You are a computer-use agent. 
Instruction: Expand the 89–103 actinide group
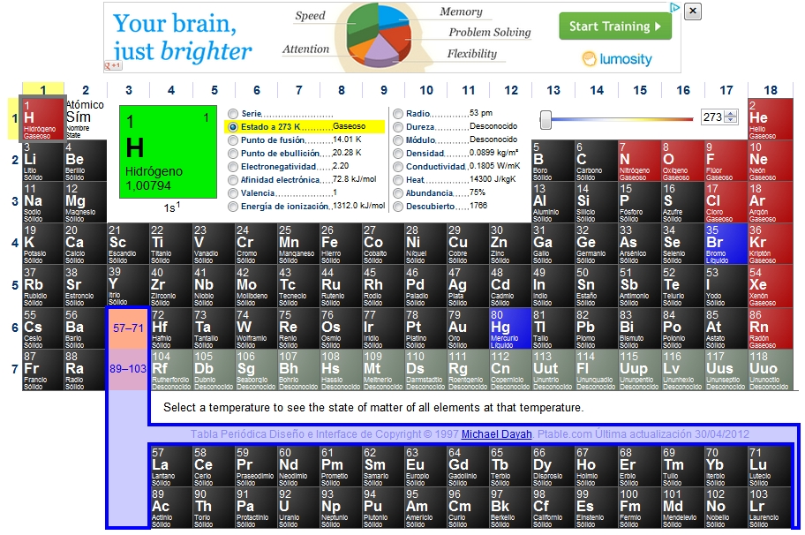[x=128, y=369]
